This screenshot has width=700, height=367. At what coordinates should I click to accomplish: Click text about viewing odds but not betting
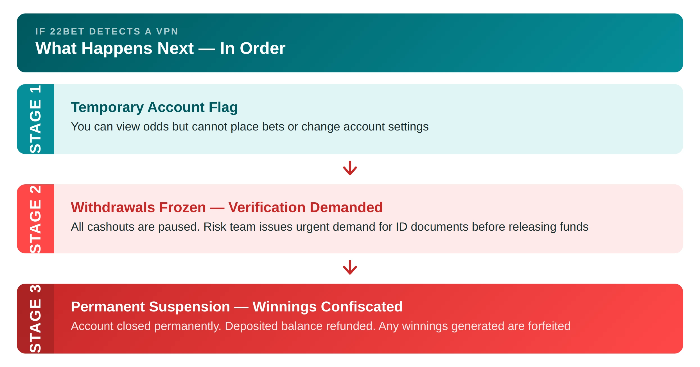pos(250,127)
